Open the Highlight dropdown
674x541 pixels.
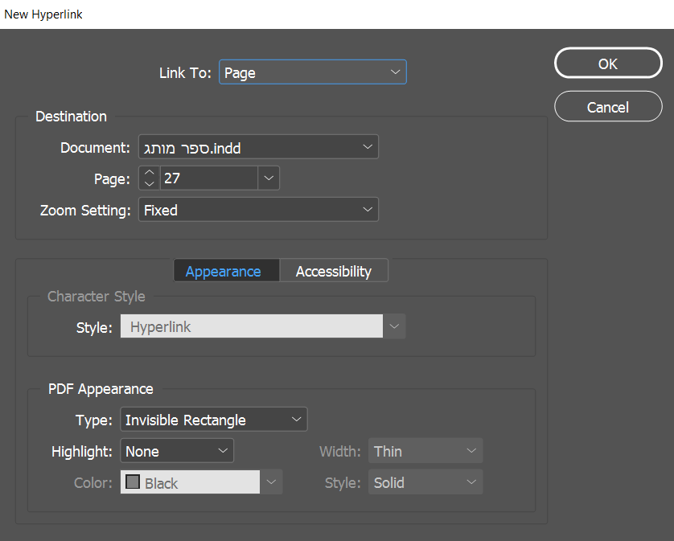[177, 451]
